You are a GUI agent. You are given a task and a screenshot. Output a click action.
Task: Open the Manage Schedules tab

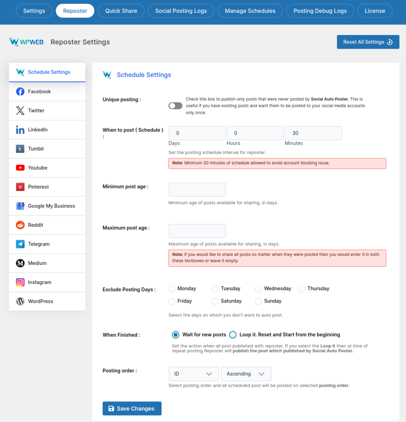tap(250, 11)
